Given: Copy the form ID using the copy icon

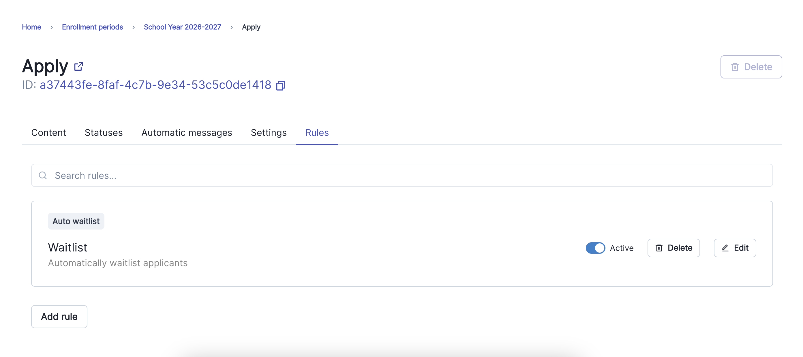Looking at the screenshot, I should 281,85.
